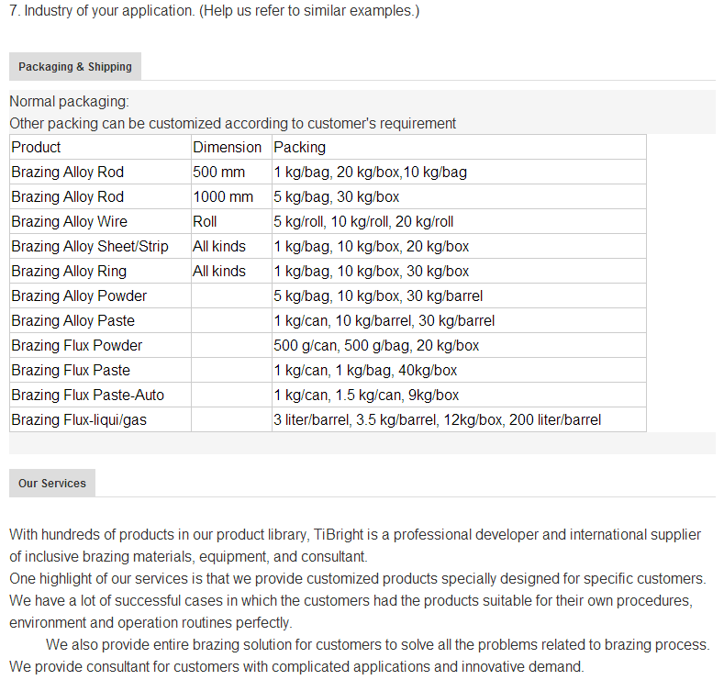
Task: Click the Brazing Alloy Sheet/Strip cell
Action: click(100, 246)
